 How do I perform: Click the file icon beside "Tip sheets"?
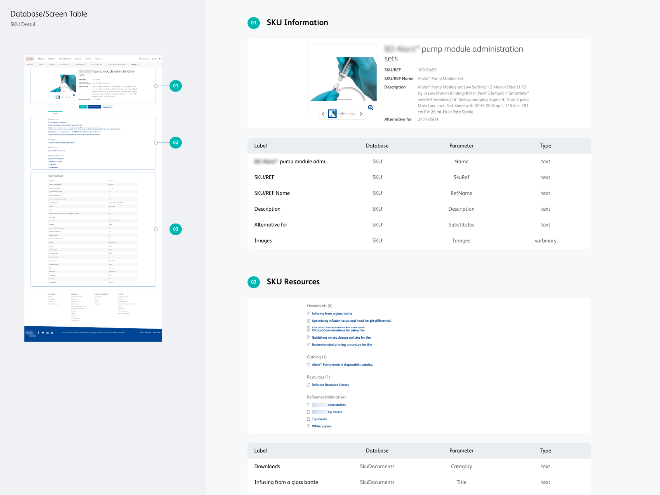pos(309,419)
